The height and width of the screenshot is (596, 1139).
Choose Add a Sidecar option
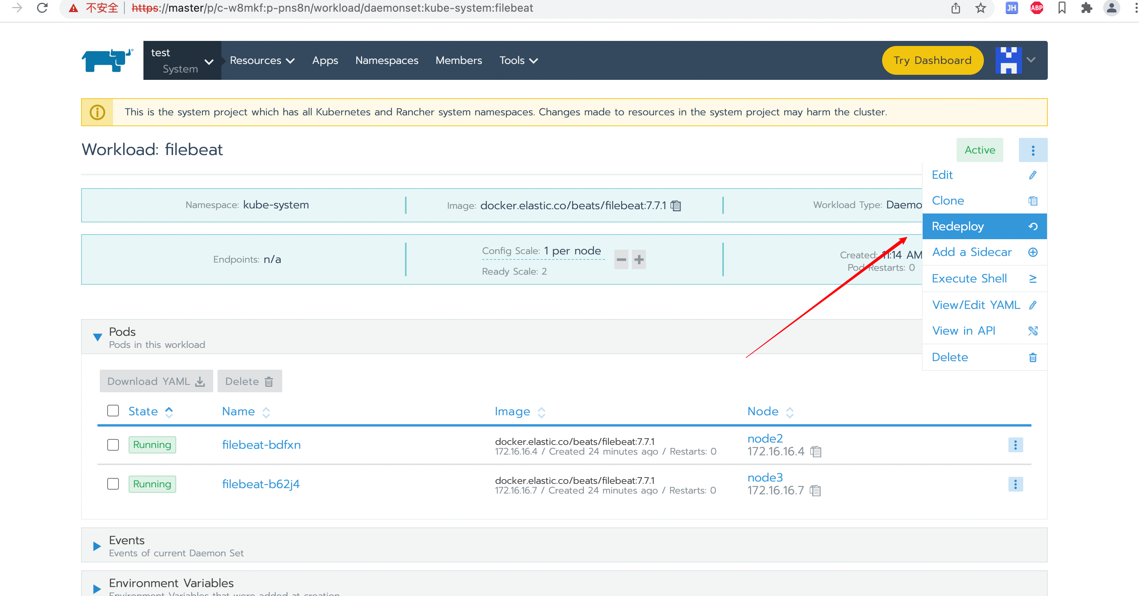click(x=985, y=252)
